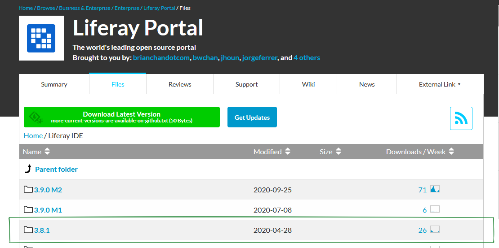Visit the jhoun profile link
Screen dimensions: 499x248
[x=230, y=58]
